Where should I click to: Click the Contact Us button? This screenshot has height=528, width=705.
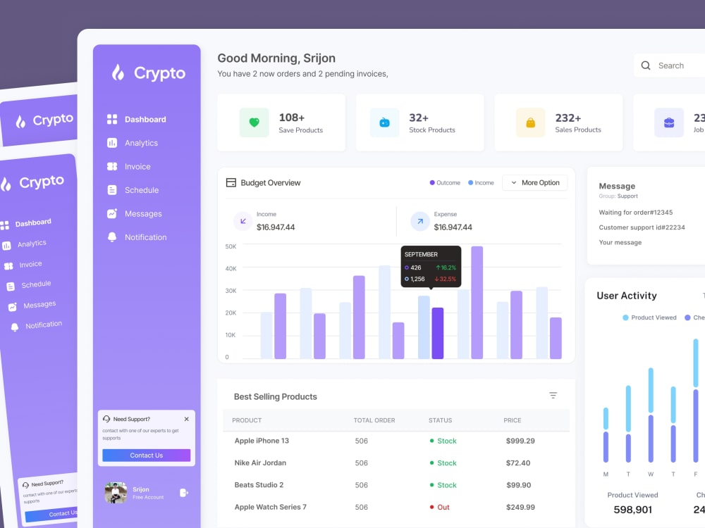point(146,455)
